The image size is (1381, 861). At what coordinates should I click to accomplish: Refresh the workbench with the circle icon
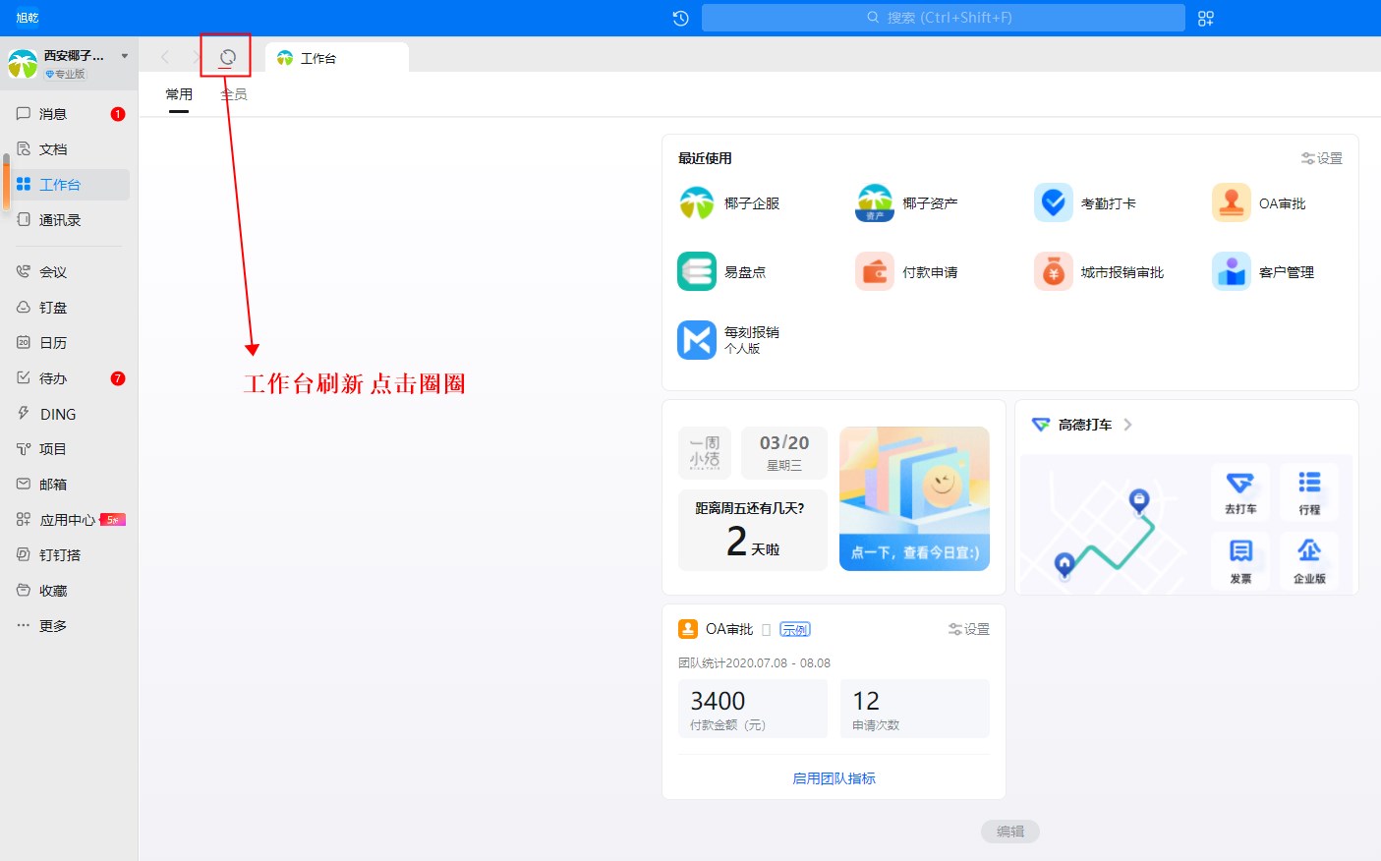click(x=228, y=57)
